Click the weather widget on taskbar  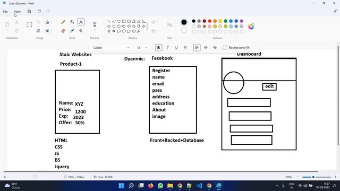pos(13,186)
